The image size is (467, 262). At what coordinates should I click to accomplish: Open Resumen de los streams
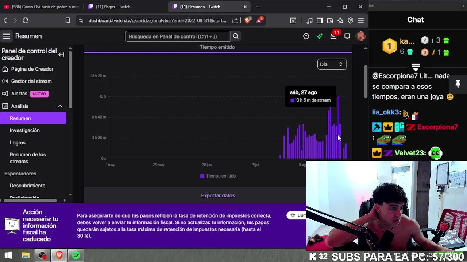coord(28,158)
